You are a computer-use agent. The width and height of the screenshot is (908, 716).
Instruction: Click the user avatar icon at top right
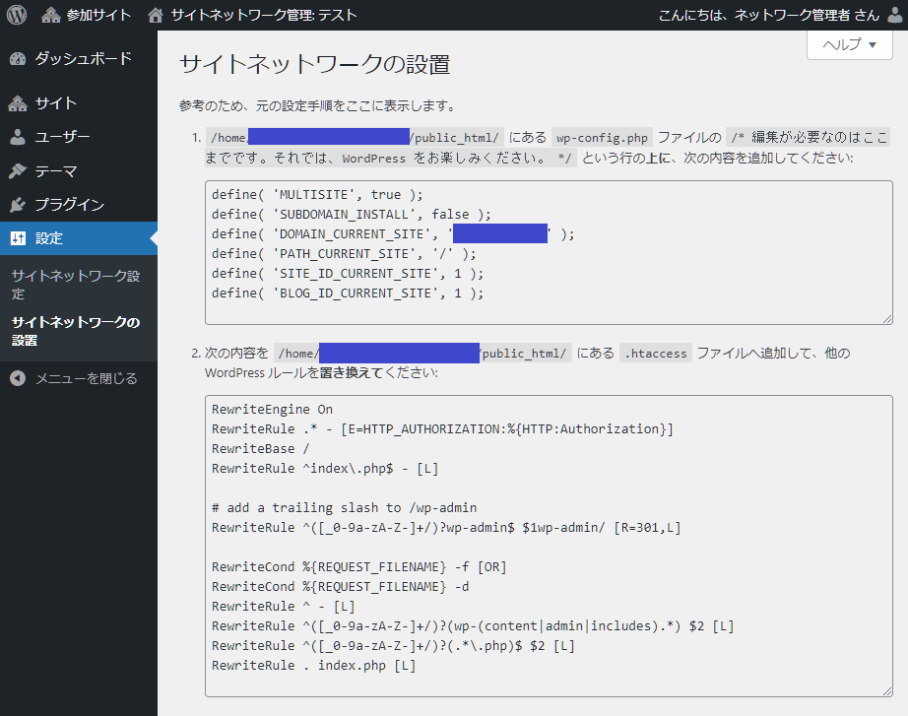click(x=895, y=15)
